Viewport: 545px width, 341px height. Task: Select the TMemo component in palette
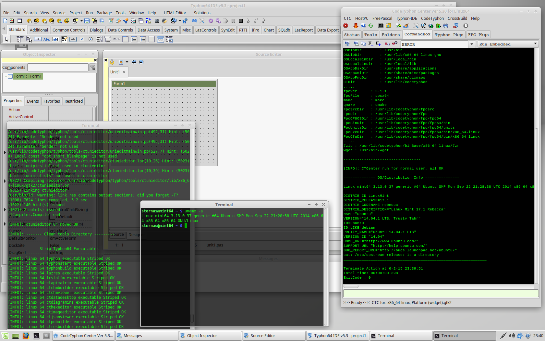click(x=64, y=39)
